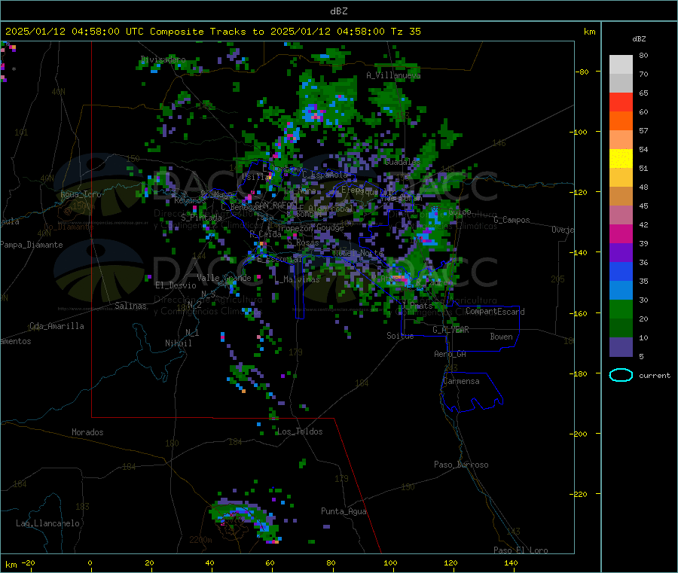Click the -80 km vertical axis tick label
This screenshot has width=678, height=573.
coord(582,72)
